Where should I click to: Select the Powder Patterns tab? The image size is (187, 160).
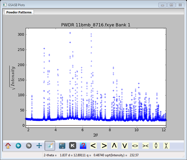19,12
